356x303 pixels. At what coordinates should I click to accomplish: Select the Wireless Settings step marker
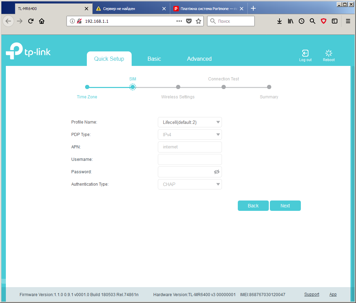point(178,87)
